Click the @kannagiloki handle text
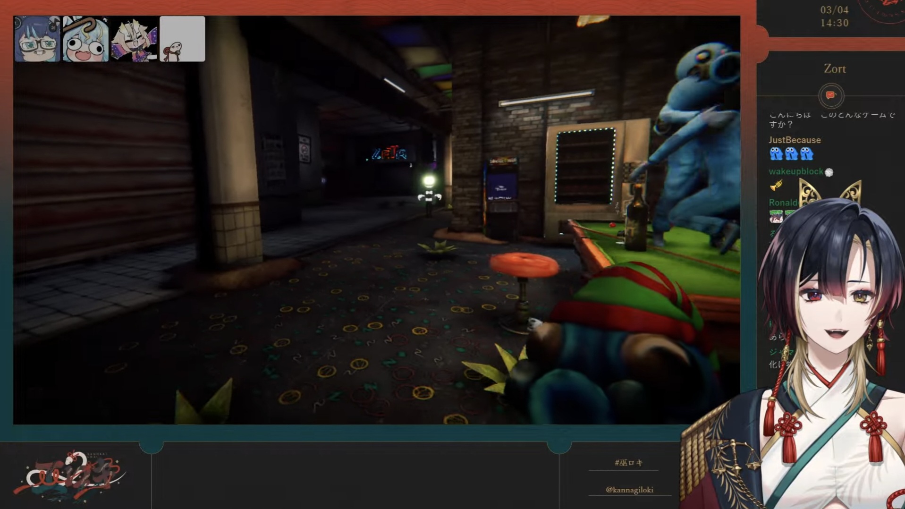 [629, 490]
